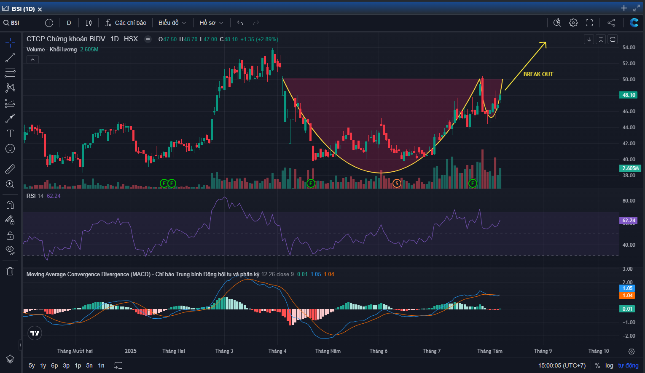The image size is (645, 373).
Task: Move the price pane down
Action: click(x=589, y=39)
